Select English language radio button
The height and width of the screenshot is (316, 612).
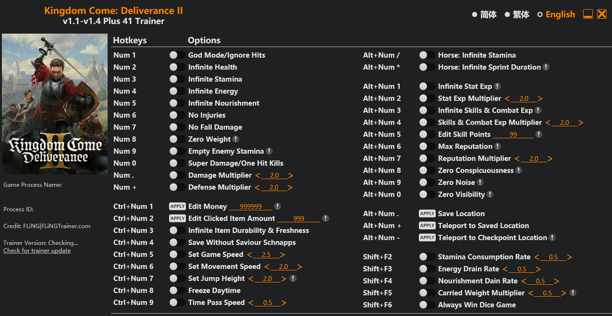540,14
